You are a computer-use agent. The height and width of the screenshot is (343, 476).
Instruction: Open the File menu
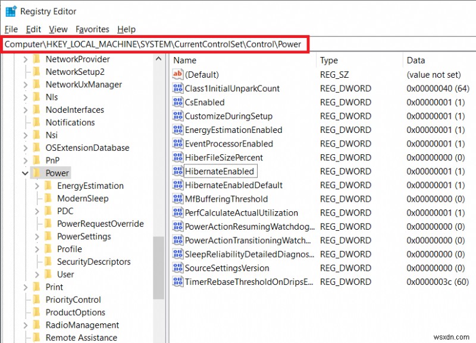11,29
